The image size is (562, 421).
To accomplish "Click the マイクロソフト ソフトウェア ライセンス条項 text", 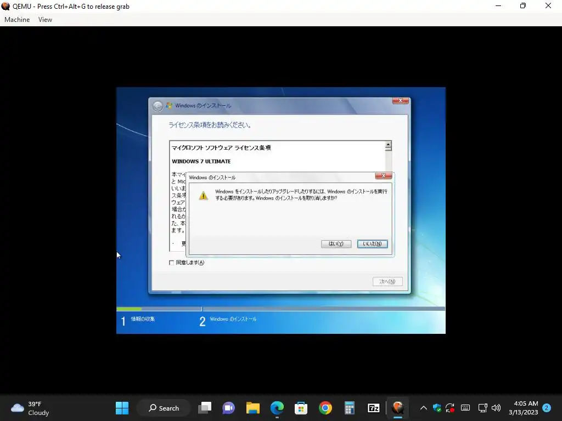I will [221, 147].
